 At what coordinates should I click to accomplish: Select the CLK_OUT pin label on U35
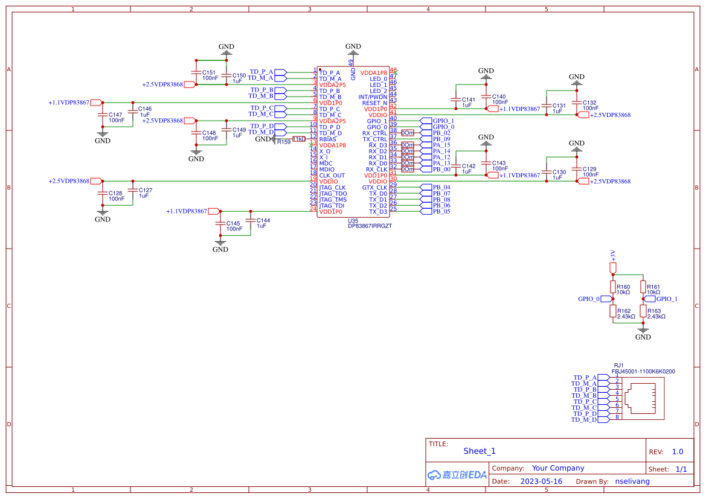tap(332, 176)
